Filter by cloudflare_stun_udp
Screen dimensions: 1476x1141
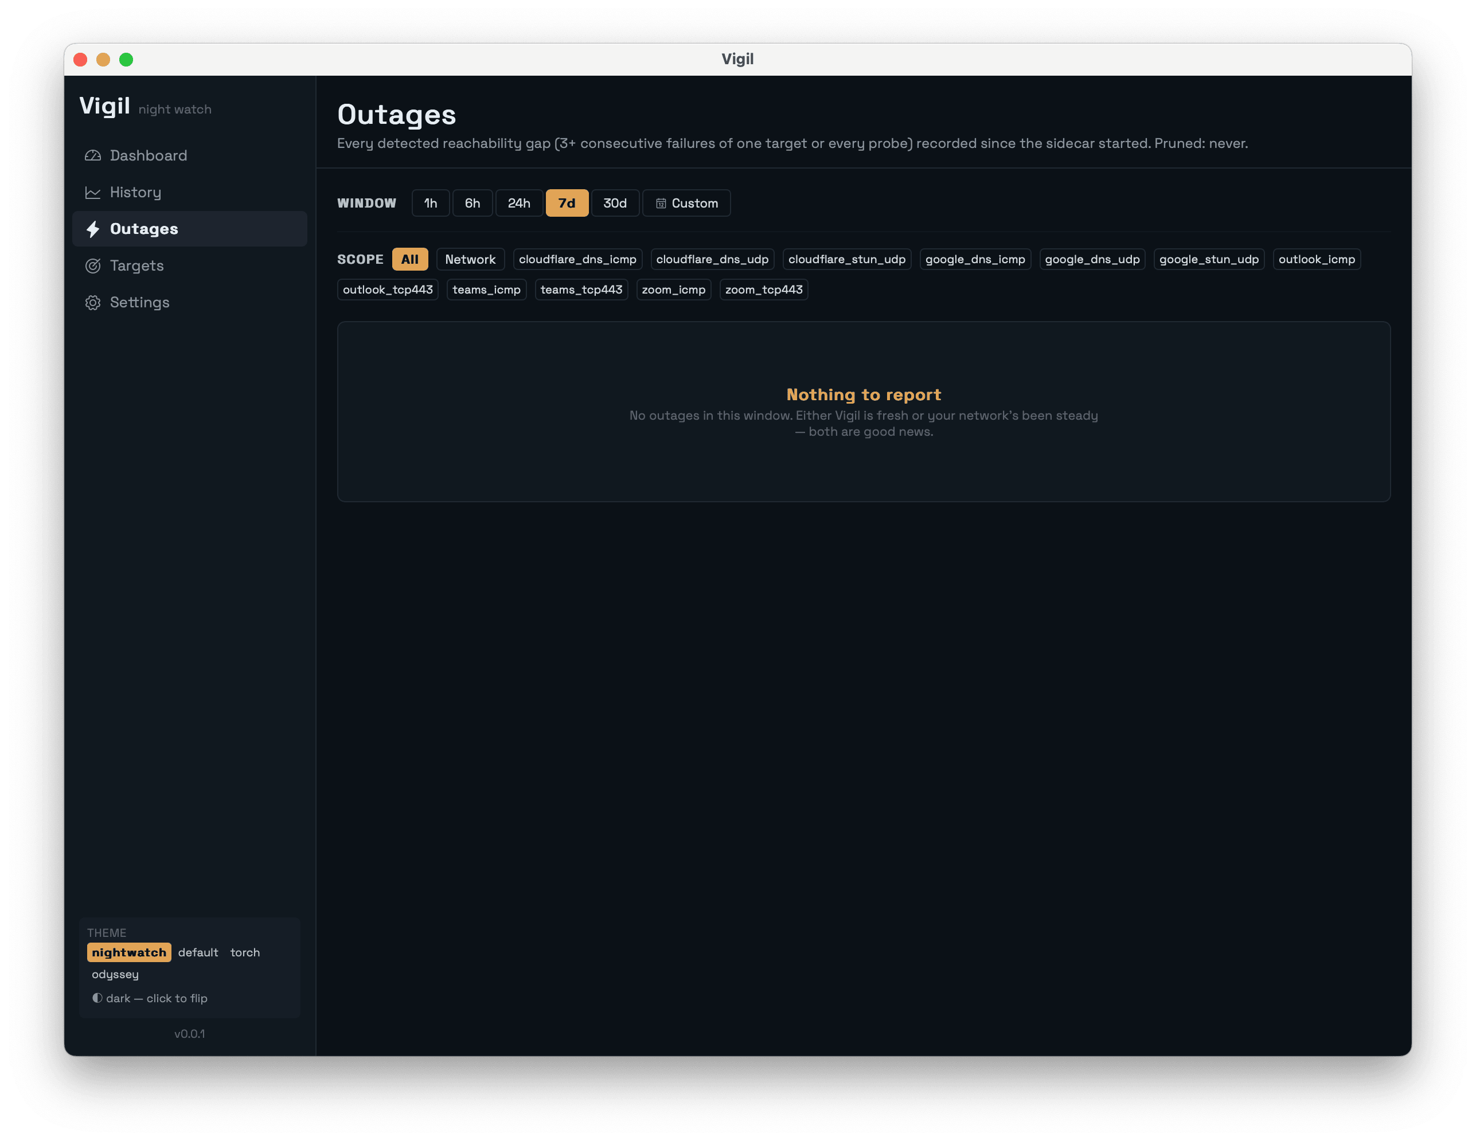(x=847, y=260)
